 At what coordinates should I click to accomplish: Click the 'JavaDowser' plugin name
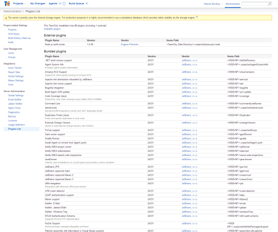coord(51,159)
